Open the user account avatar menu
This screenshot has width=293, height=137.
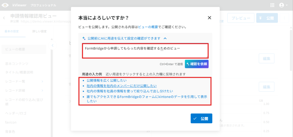(x=283, y=5)
